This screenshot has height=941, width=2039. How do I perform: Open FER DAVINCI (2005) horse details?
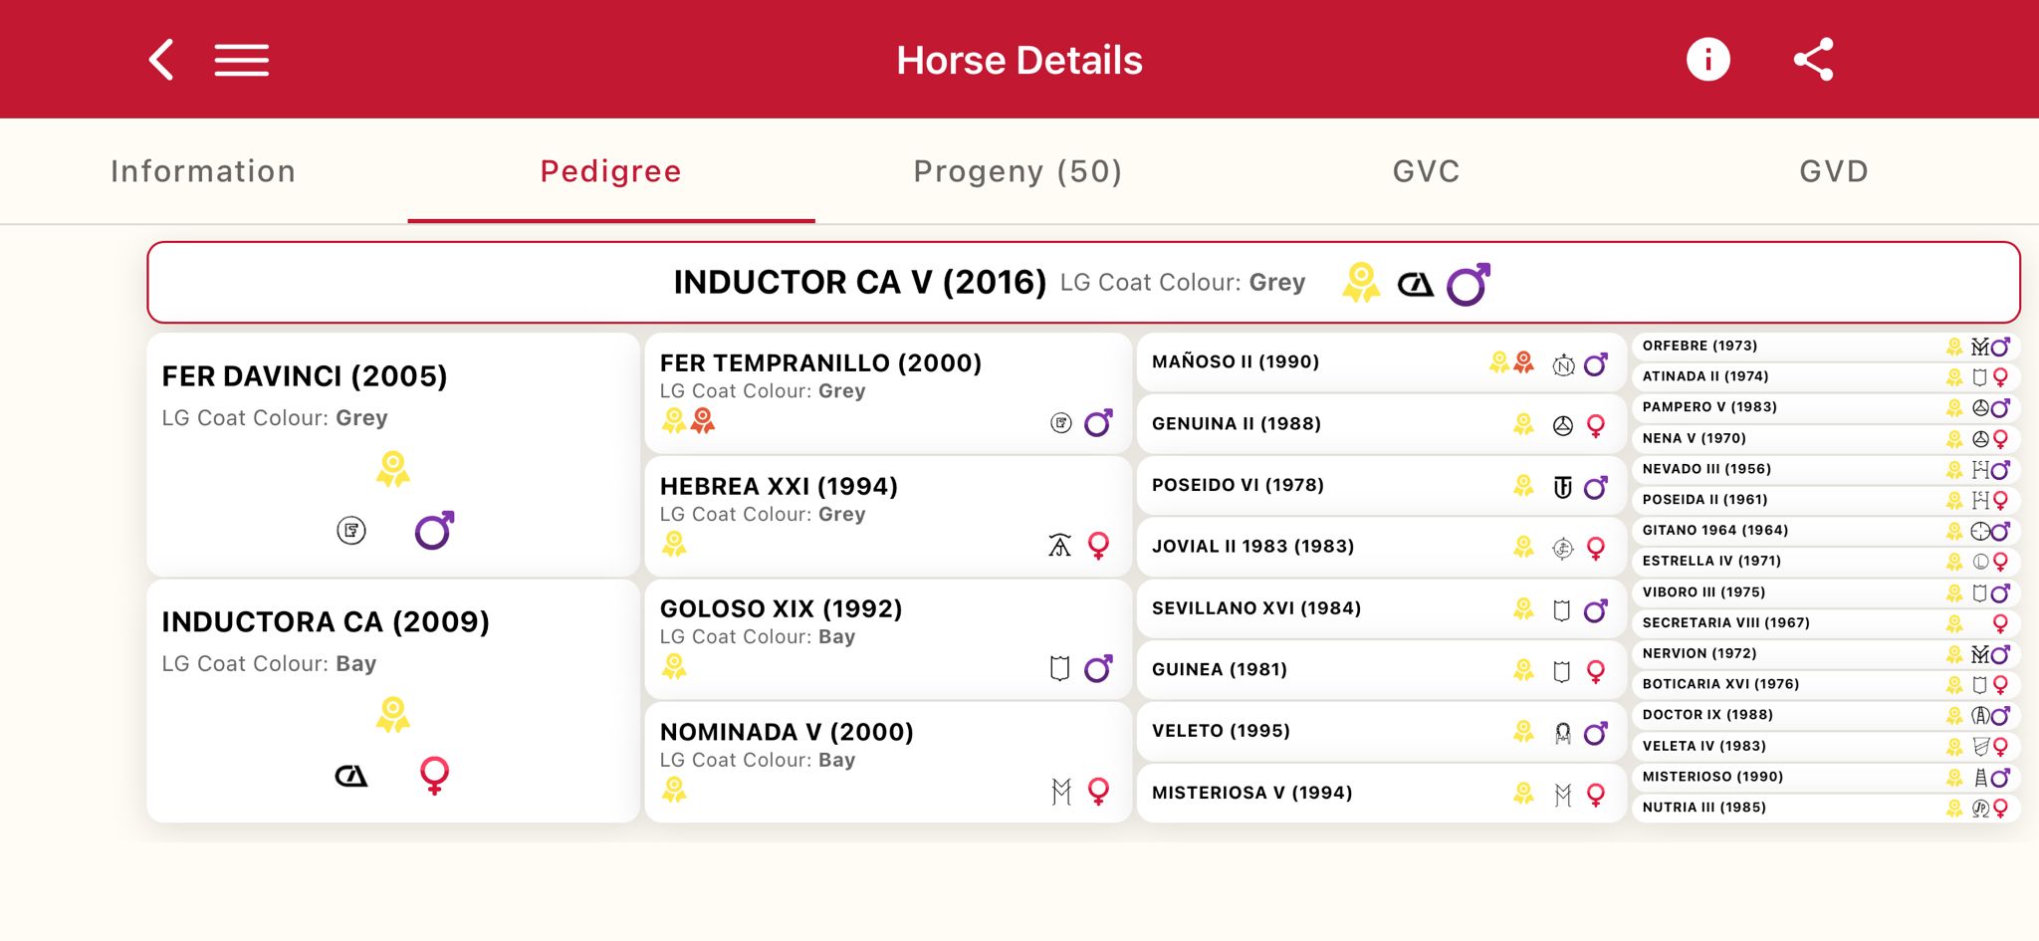[305, 376]
